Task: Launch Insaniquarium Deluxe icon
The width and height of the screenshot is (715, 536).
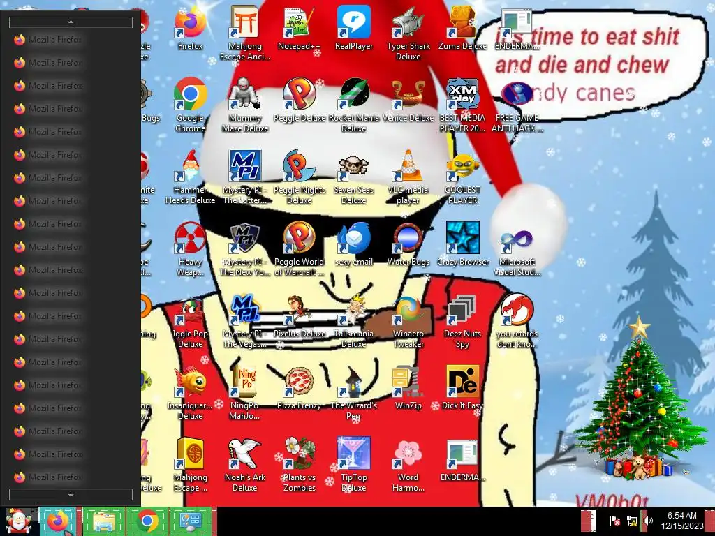Action: coord(191,393)
